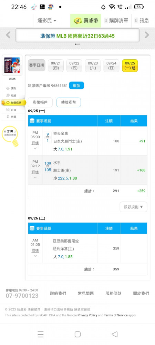Open 預測 in the sidebar
The width and height of the screenshot is (155, 345).
12,88
